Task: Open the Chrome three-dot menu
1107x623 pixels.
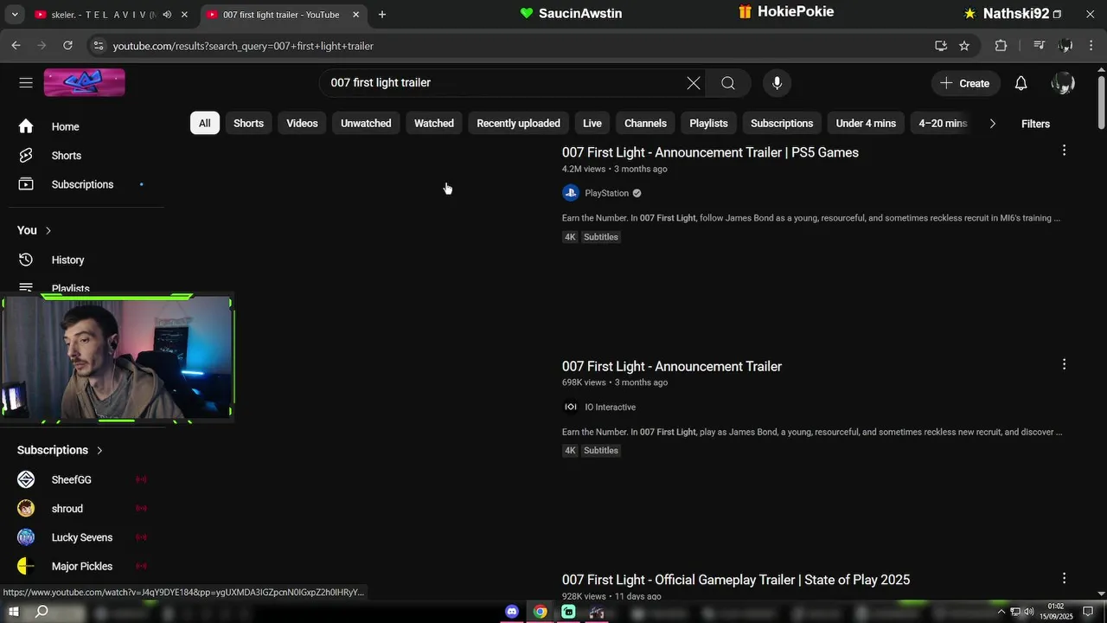Action: pyautogui.click(x=1091, y=46)
